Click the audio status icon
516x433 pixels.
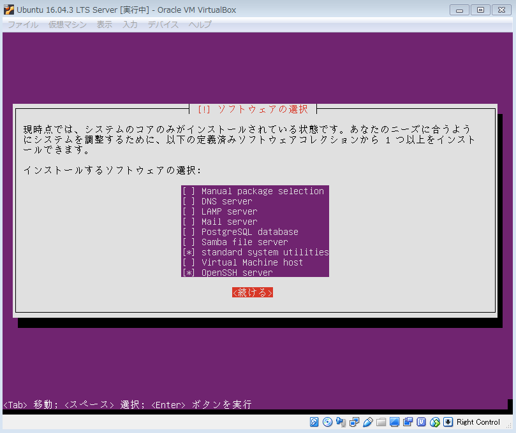[x=341, y=422]
